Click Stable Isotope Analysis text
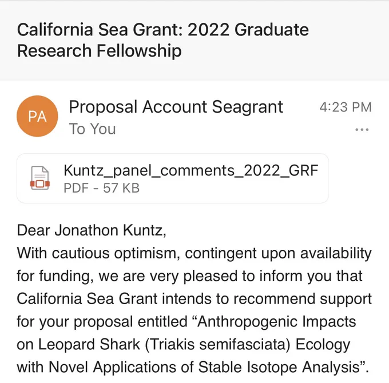 pos(279,367)
